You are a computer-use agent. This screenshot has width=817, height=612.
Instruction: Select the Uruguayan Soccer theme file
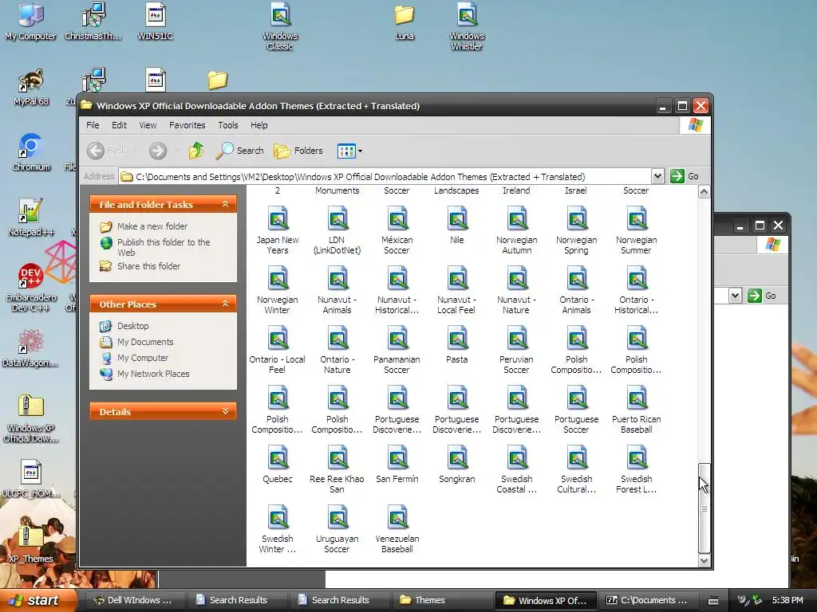[337, 529]
